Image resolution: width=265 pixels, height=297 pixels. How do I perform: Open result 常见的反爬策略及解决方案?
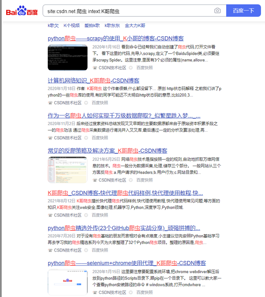107,151
